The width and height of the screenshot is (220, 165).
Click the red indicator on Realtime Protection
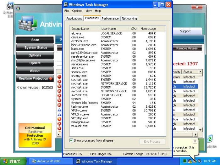(x=51, y=78)
